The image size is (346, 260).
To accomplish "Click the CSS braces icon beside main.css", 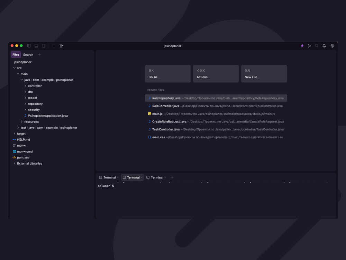I will 149,137.
